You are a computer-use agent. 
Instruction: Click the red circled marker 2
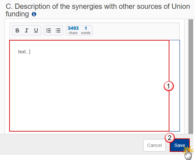point(170,138)
